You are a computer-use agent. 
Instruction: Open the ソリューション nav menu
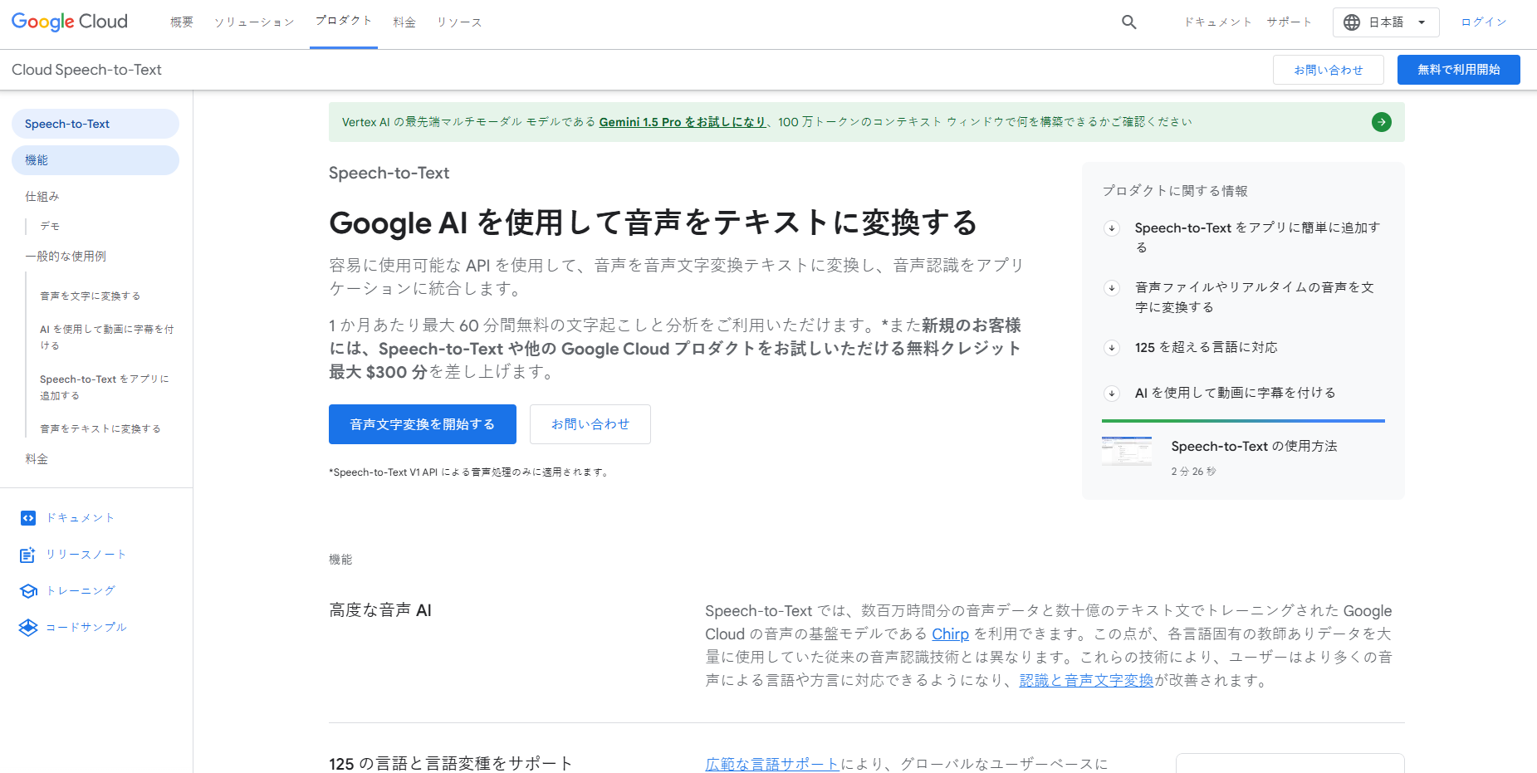(x=254, y=22)
